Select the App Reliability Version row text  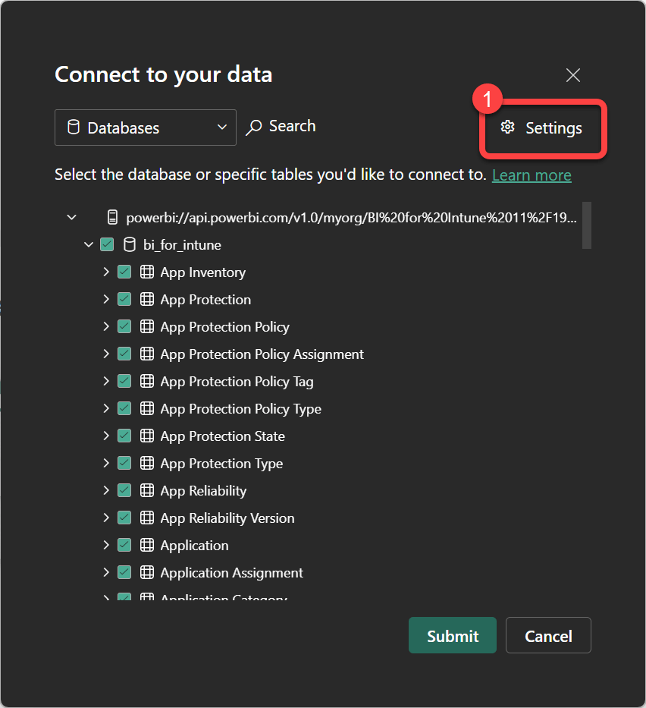point(227,518)
